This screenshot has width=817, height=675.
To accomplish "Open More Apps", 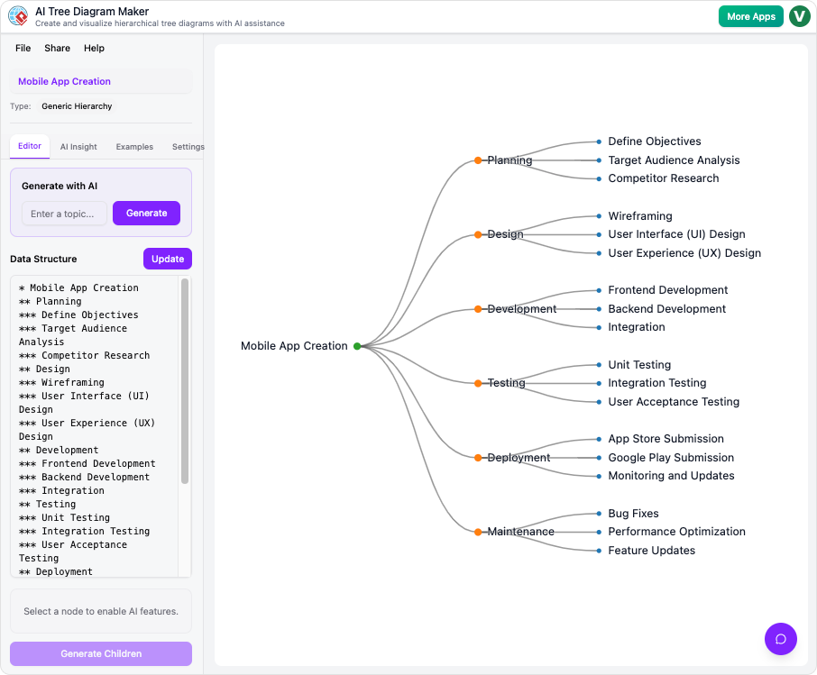I will pyautogui.click(x=750, y=15).
